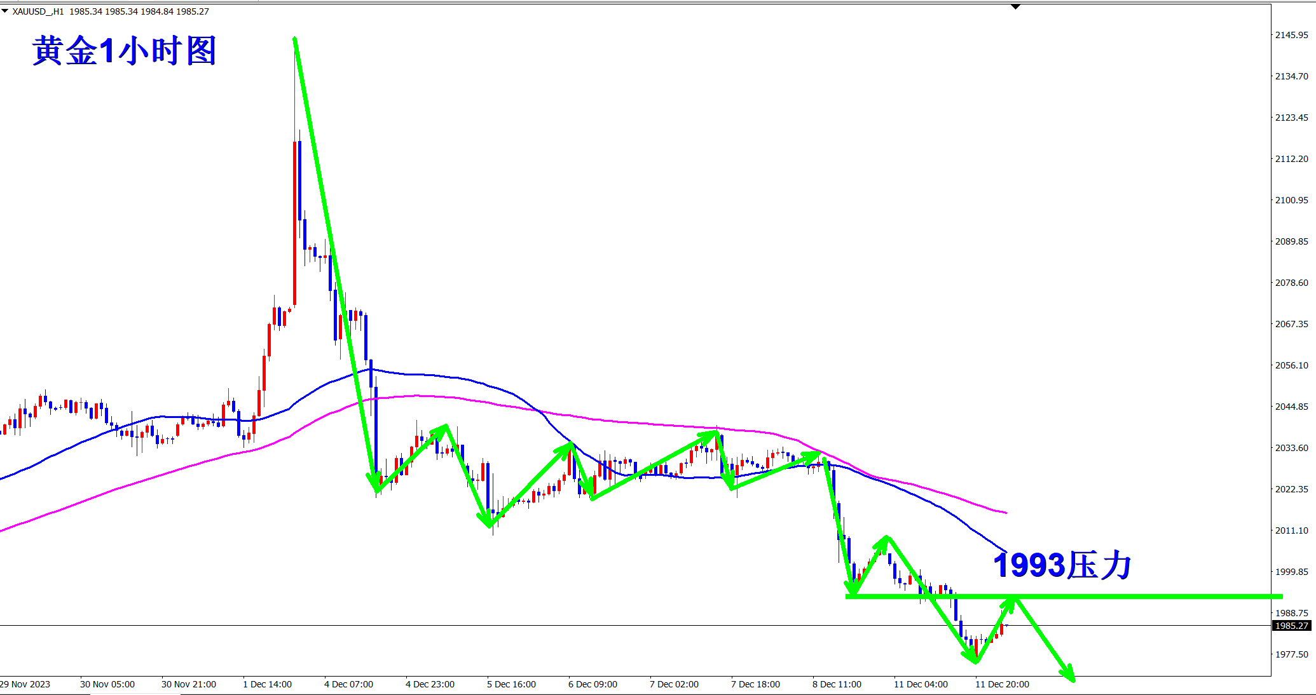Click the current price label 1985.27
Viewport: 1316px width, 695px height.
pyautogui.click(x=1291, y=626)
